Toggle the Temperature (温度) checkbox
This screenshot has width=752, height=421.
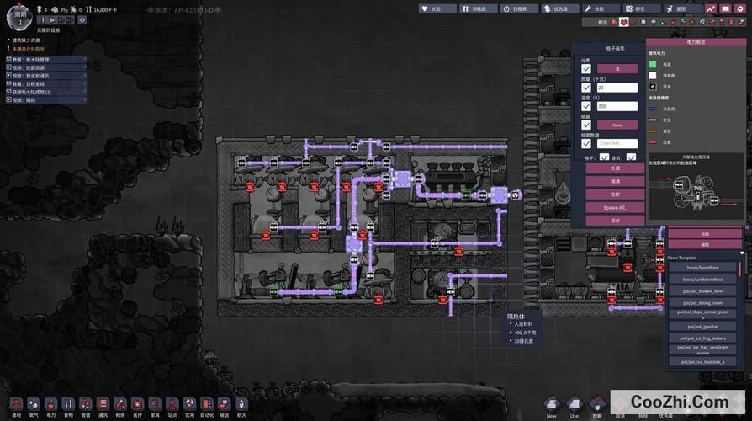[x=586, y=106]
